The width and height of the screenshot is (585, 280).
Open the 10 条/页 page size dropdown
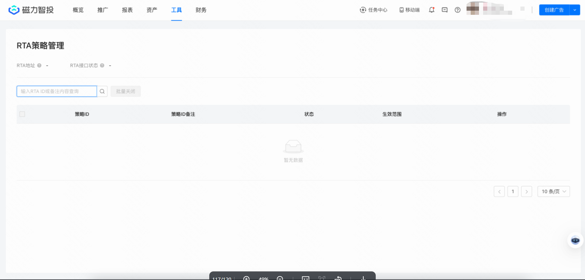[554, 191]
